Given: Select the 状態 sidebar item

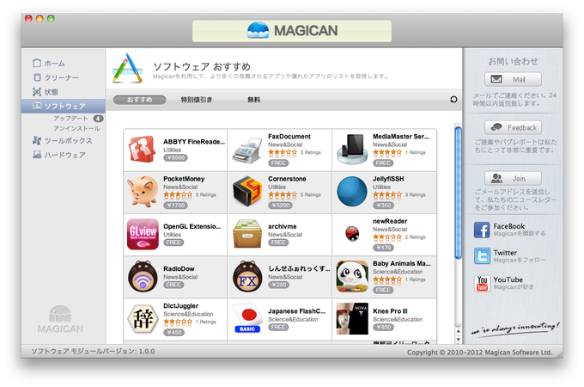Looking at the screenshot, I should (46, 92).
